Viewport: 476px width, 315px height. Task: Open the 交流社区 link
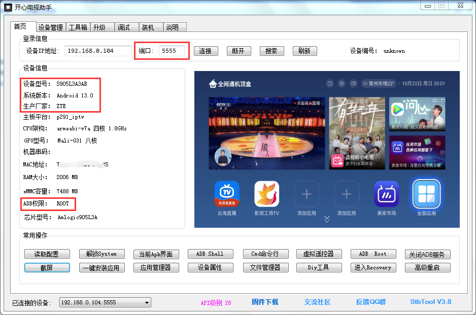click(x=318, y=302)
